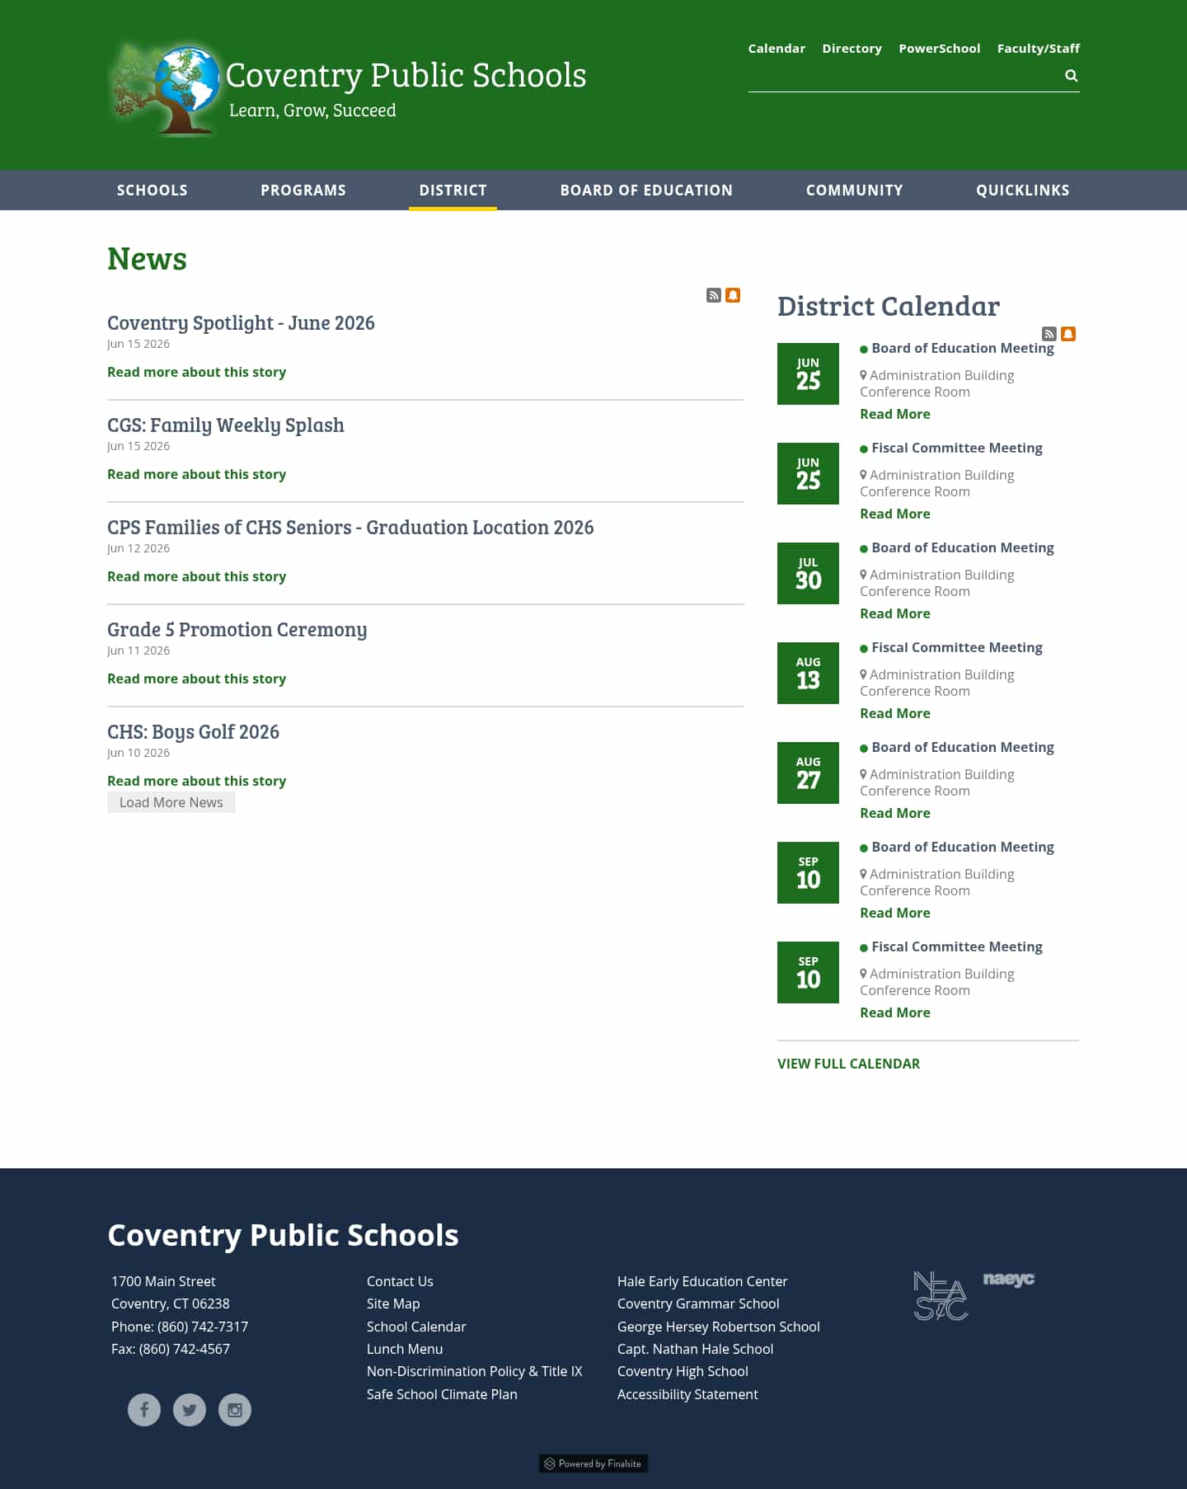Open CGS: Family Weekly Splash headline
1187x1489 pixels.
point(226,425)
